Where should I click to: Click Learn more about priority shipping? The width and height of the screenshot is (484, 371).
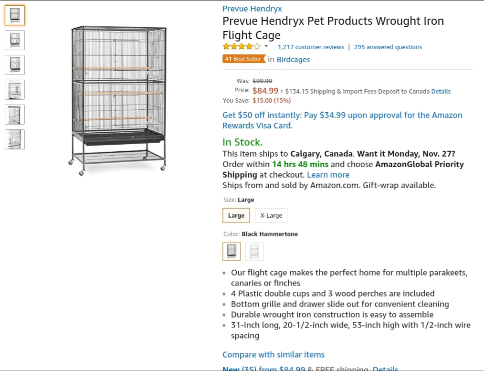pos(328,175)
